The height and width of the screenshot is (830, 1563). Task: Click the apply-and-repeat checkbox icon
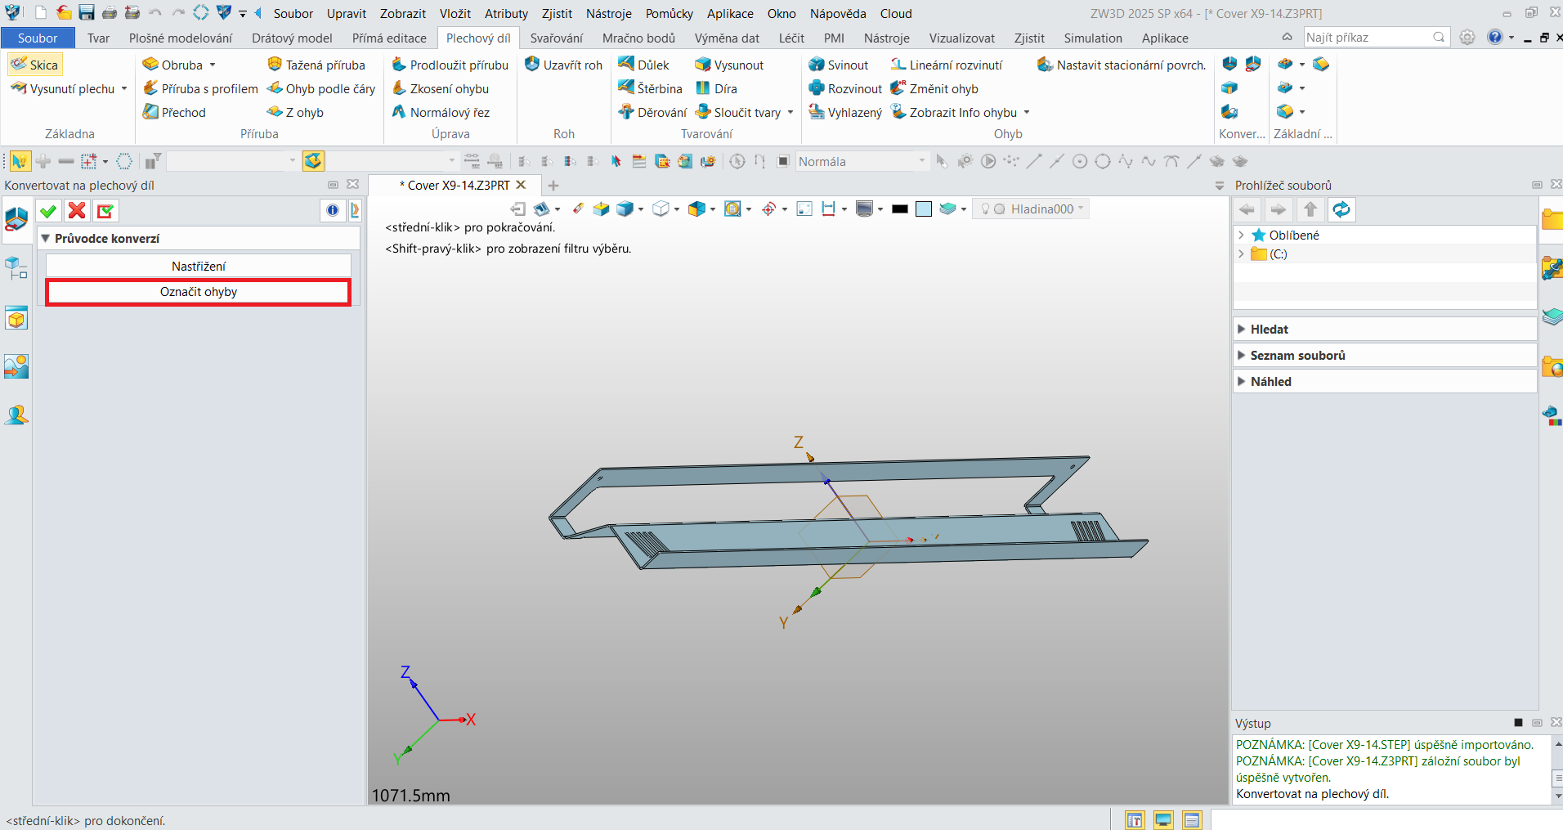[x=105, y=211]
